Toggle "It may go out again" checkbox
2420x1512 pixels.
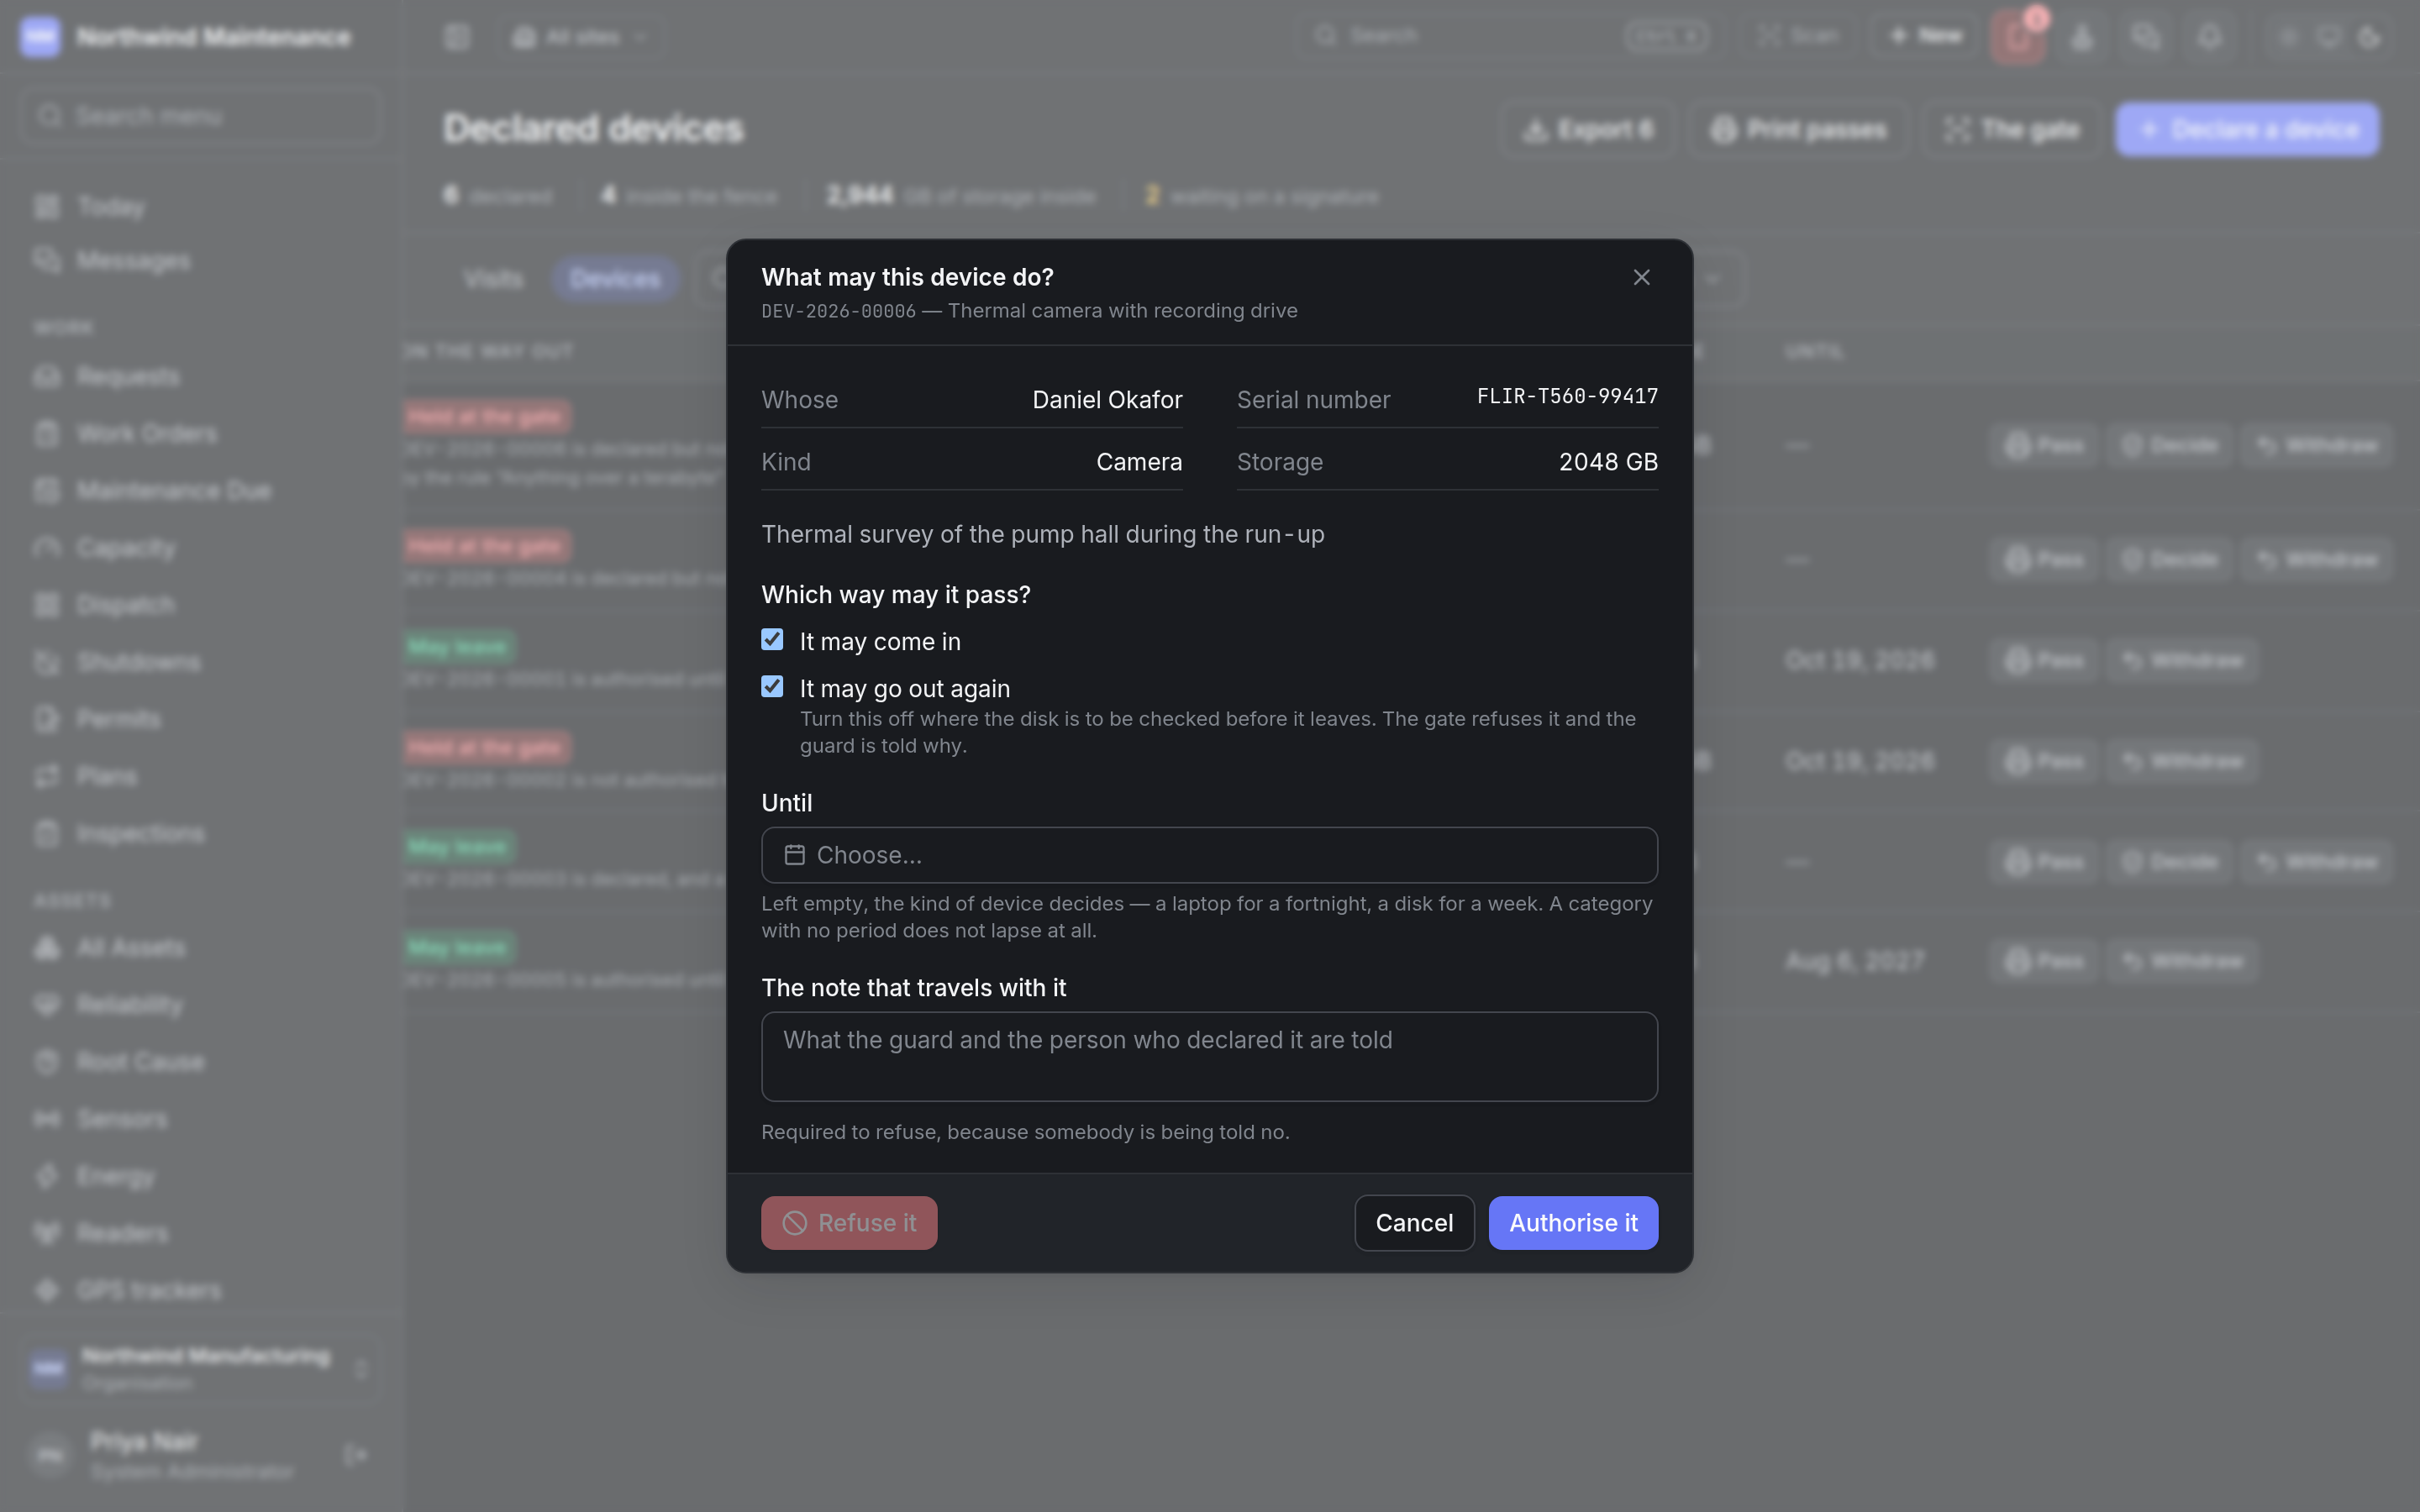point(772,687)
